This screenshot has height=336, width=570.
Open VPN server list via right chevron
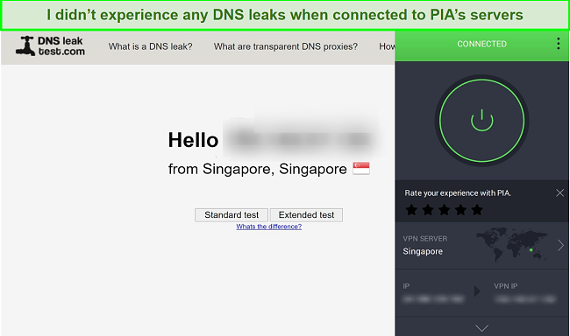[x=560, y=246]
